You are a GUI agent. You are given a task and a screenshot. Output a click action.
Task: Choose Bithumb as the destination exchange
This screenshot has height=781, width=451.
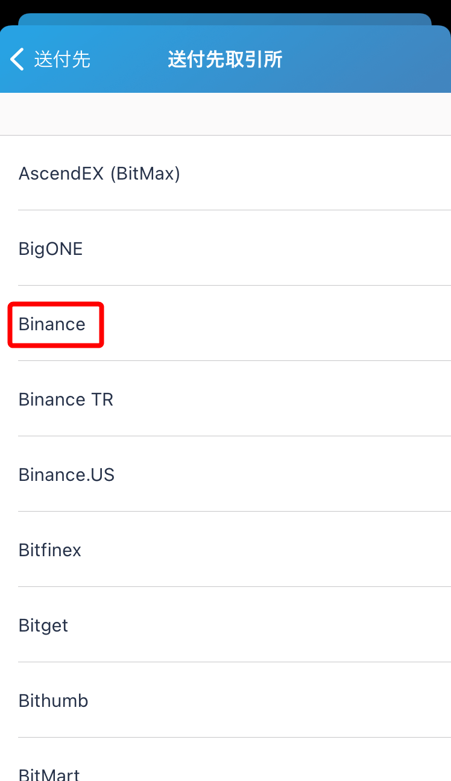53,701
